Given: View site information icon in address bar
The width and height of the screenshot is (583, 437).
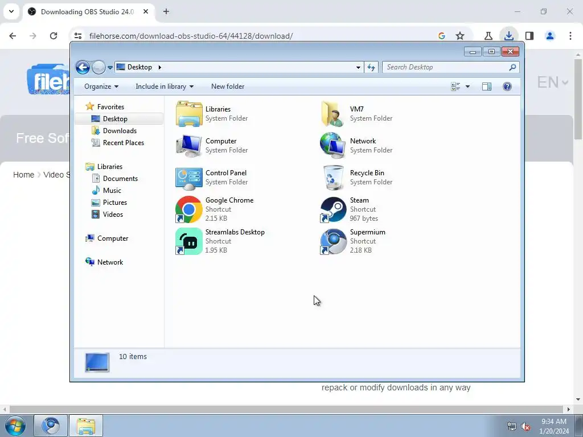Looking at the screenshot, I should pos(77,36).
